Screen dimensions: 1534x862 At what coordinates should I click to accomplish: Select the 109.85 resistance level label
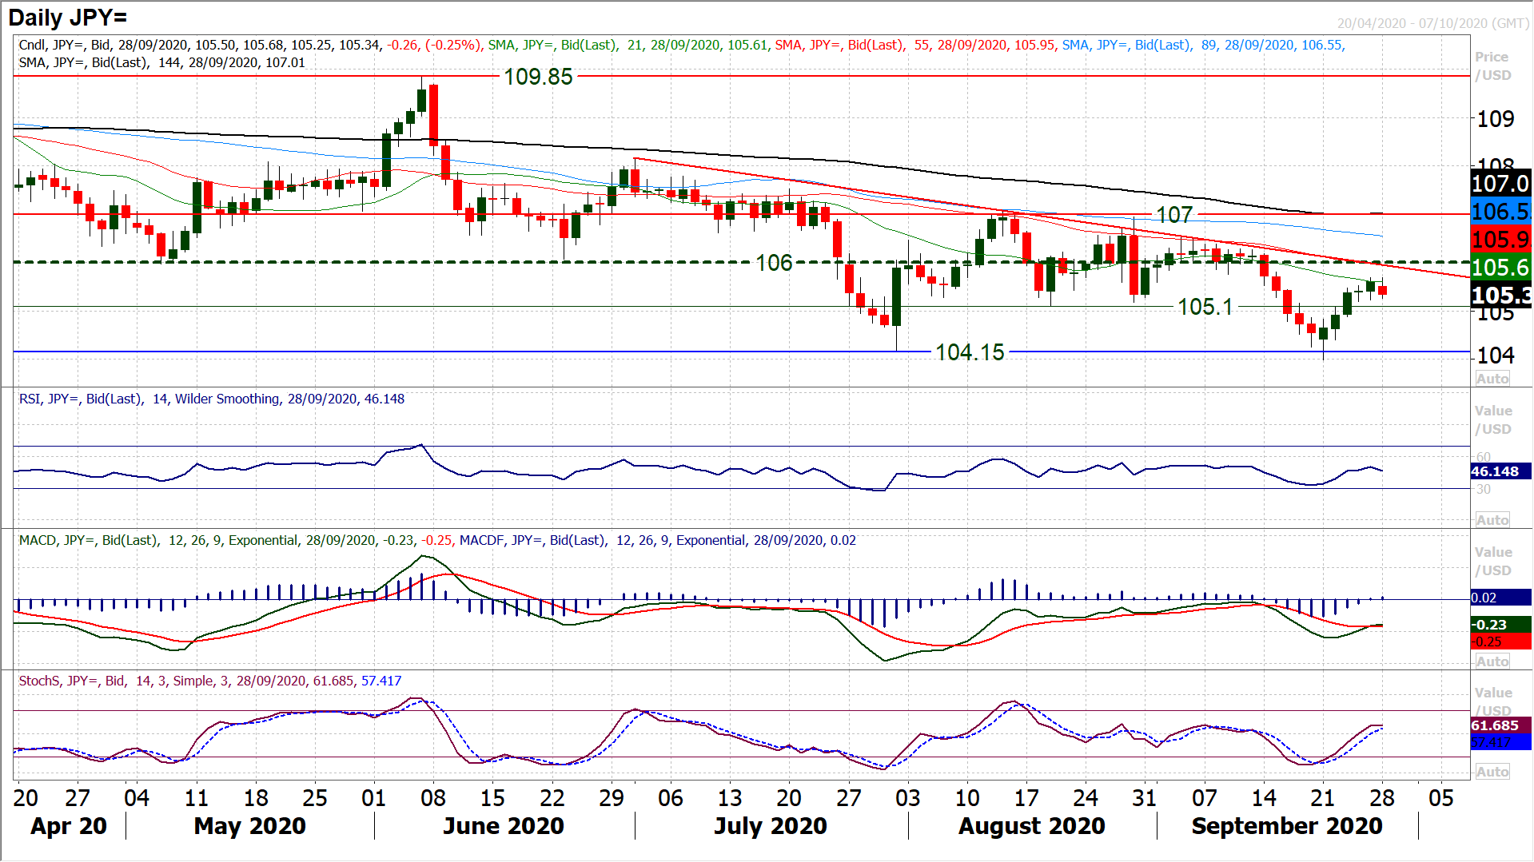coord(538,77)
